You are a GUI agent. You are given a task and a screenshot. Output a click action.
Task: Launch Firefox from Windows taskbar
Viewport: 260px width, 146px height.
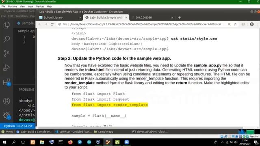[70, 142]
